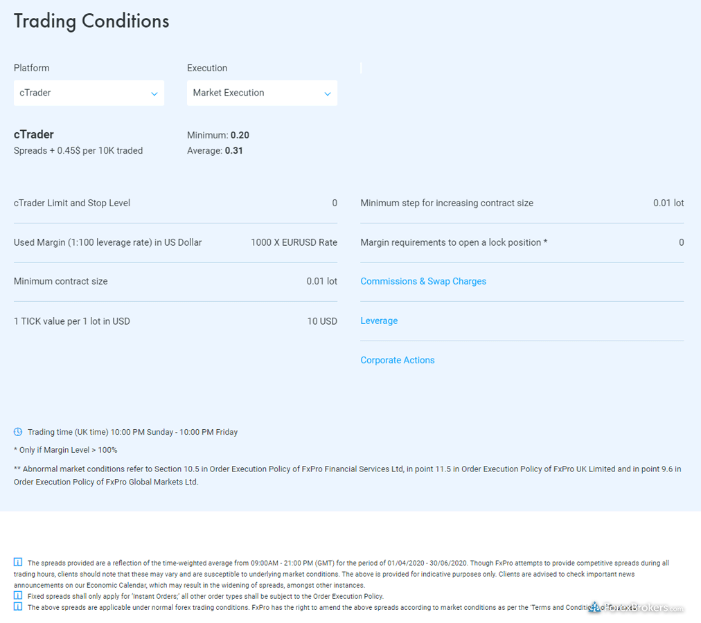Open the Platform dropdown showing cTrader
Image resolution: width=701 pixels, height=623 pixels.
(x=89, y=93)
